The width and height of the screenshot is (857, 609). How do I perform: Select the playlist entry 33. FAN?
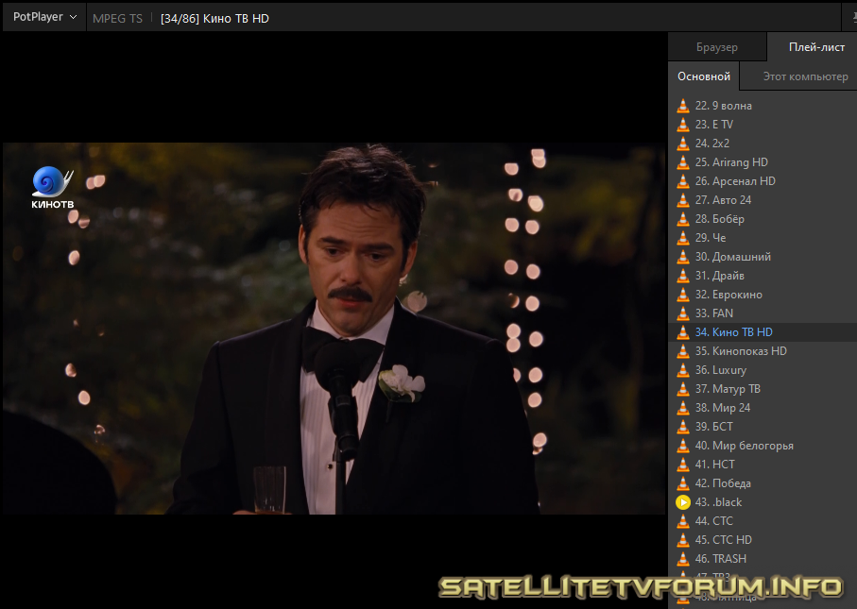click(763, 313)
